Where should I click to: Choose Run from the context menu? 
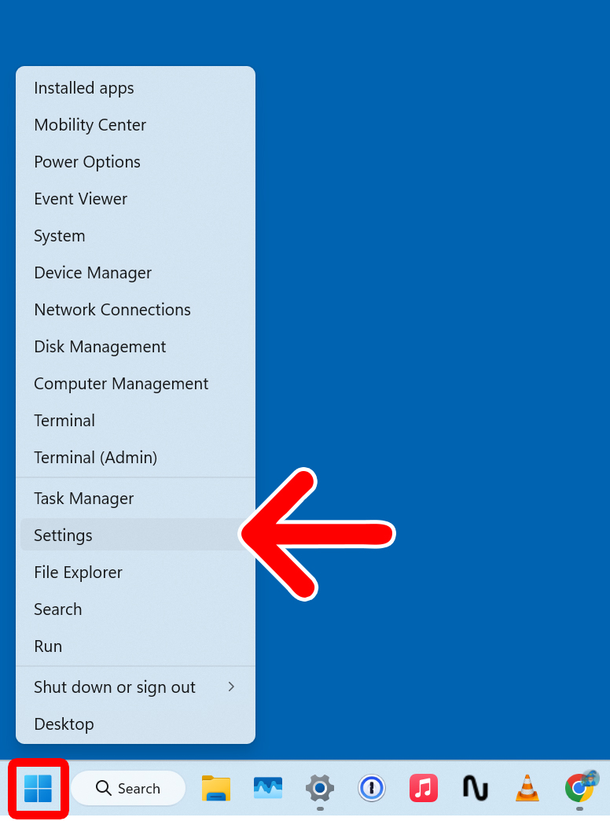(x=48, y=646)
